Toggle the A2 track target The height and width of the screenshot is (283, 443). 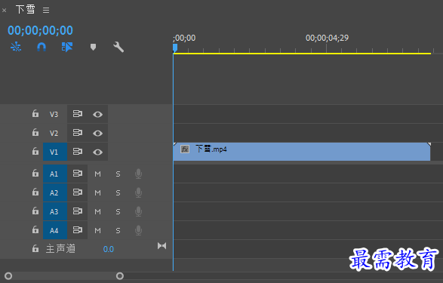[x=55, y=192]
